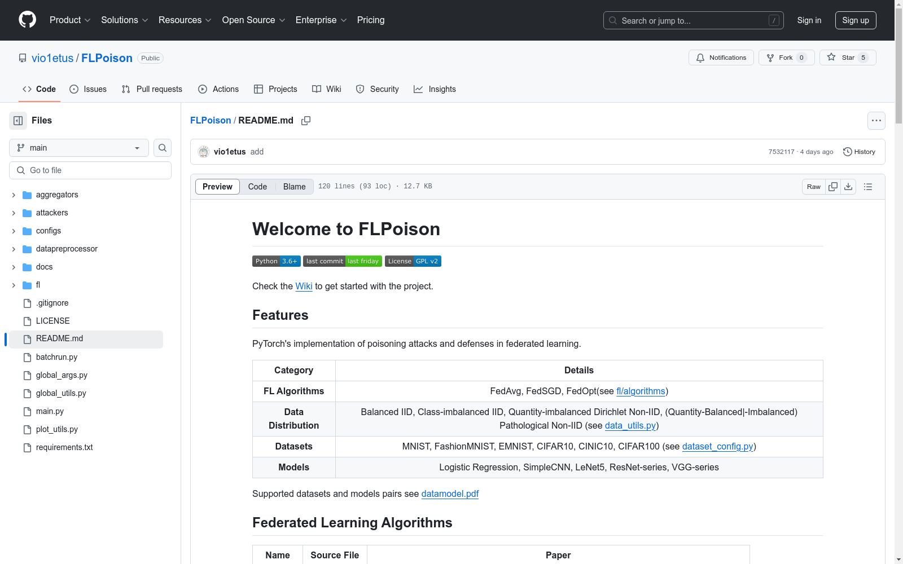Switch to the Code view toggle
The width and height of the screenshot is (903, 564).
257,187
